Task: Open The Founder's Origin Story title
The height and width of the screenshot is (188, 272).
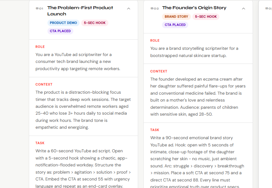Action: 194,8
